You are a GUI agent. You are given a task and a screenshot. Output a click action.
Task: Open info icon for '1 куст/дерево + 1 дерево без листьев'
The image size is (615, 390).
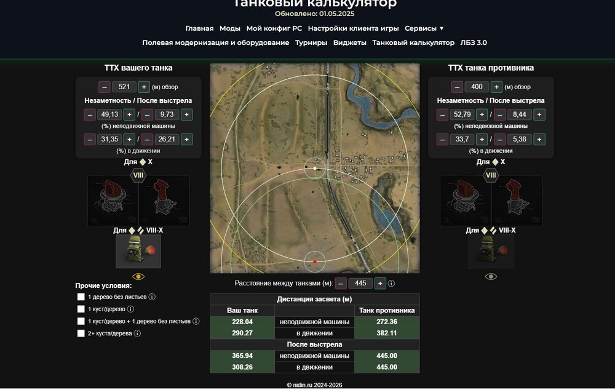pos(196,321)
